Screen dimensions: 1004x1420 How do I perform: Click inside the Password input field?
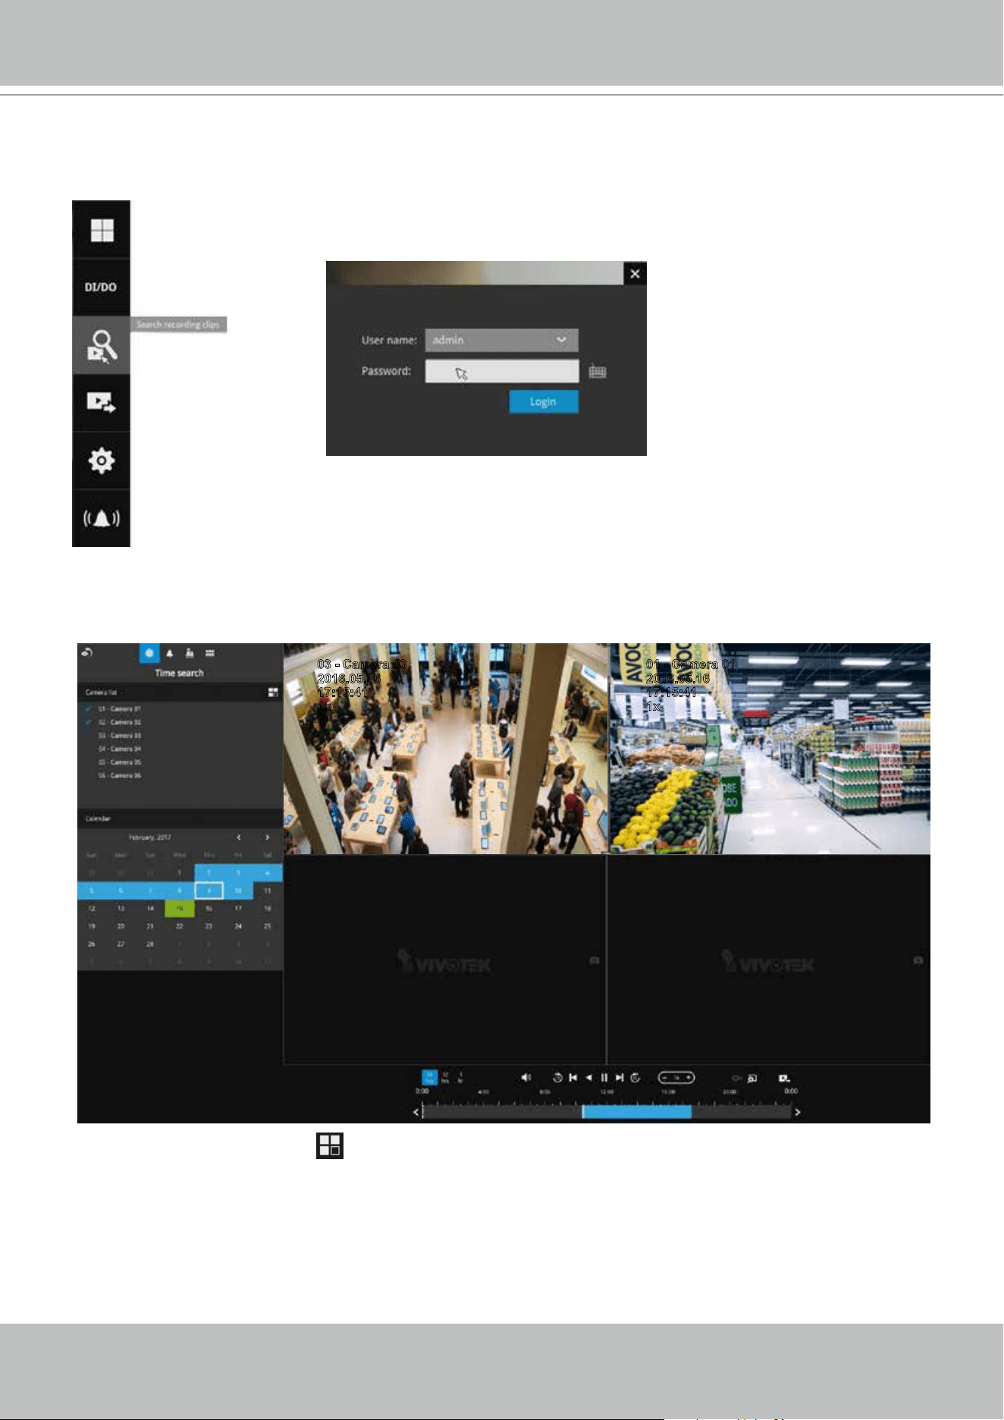(x=501, y=371)
